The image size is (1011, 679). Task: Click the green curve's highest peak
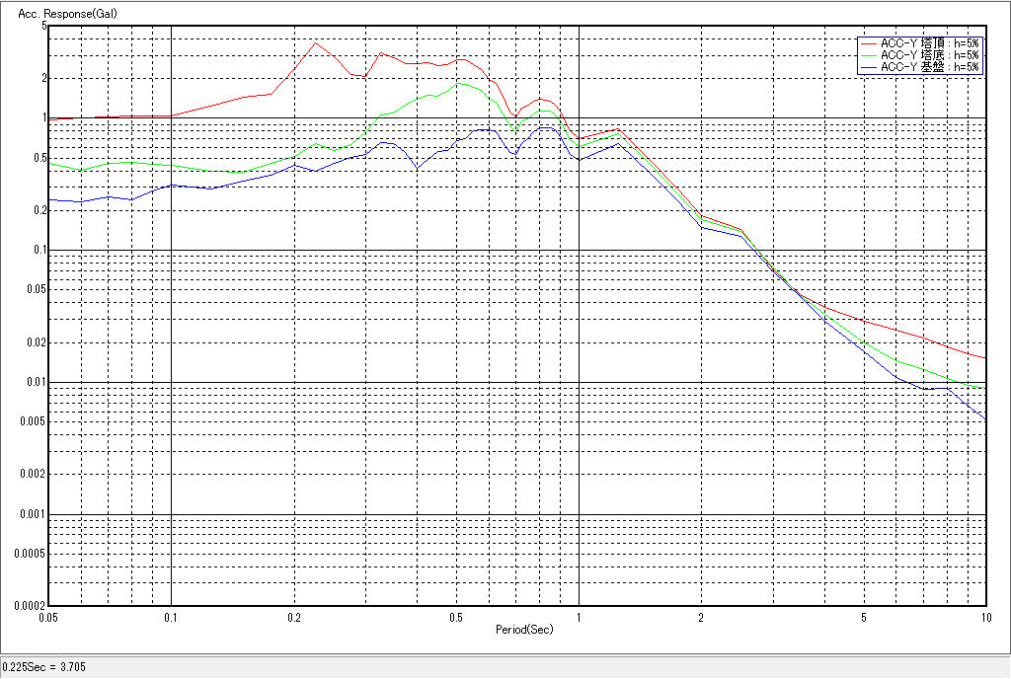click(459, 83)
